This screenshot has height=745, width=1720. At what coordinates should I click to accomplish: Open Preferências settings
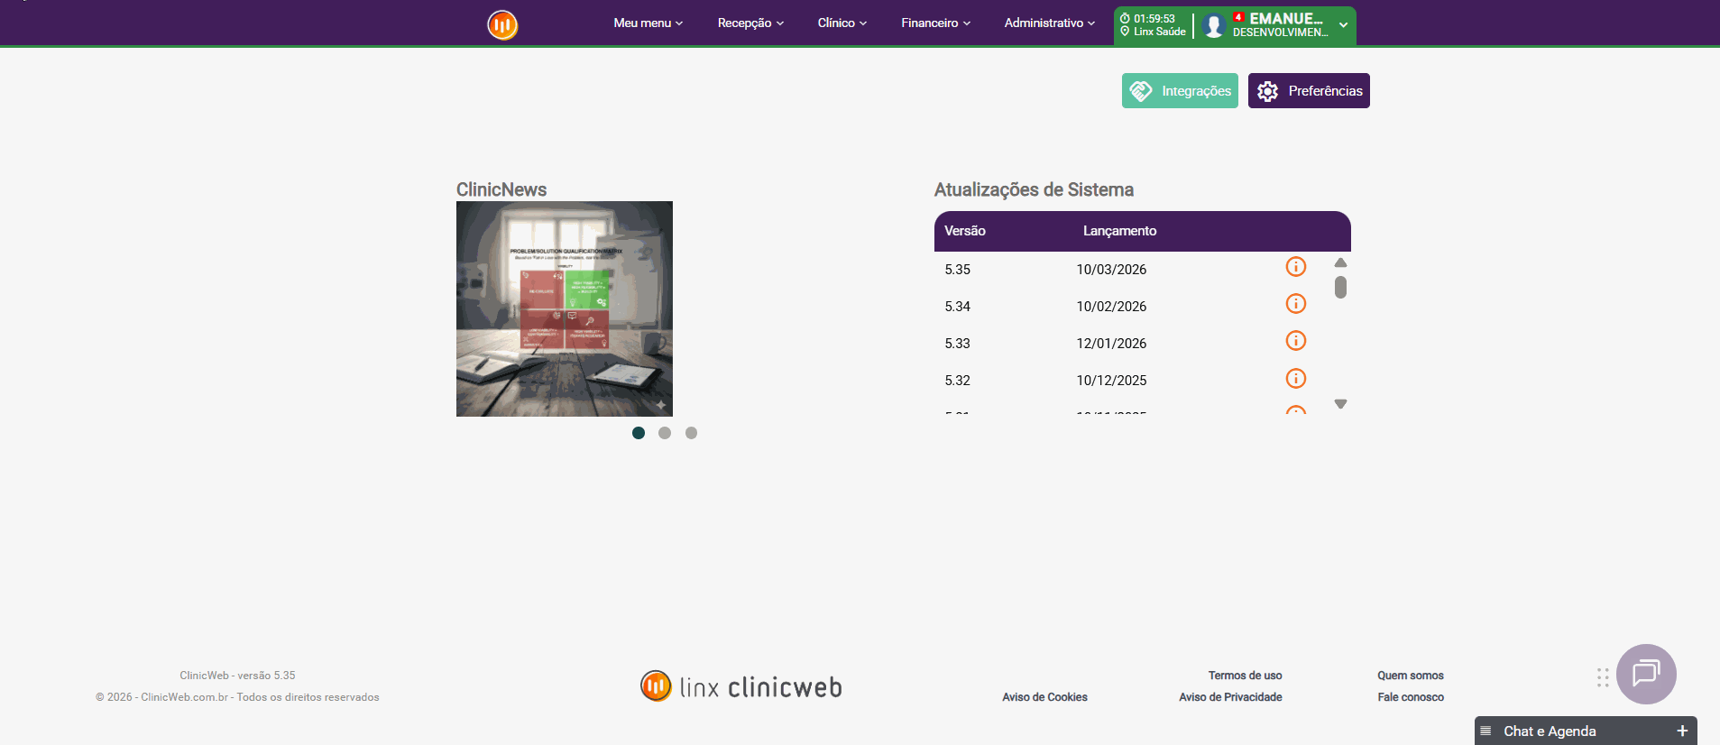pyautogui.click(x=1309, y=90)
